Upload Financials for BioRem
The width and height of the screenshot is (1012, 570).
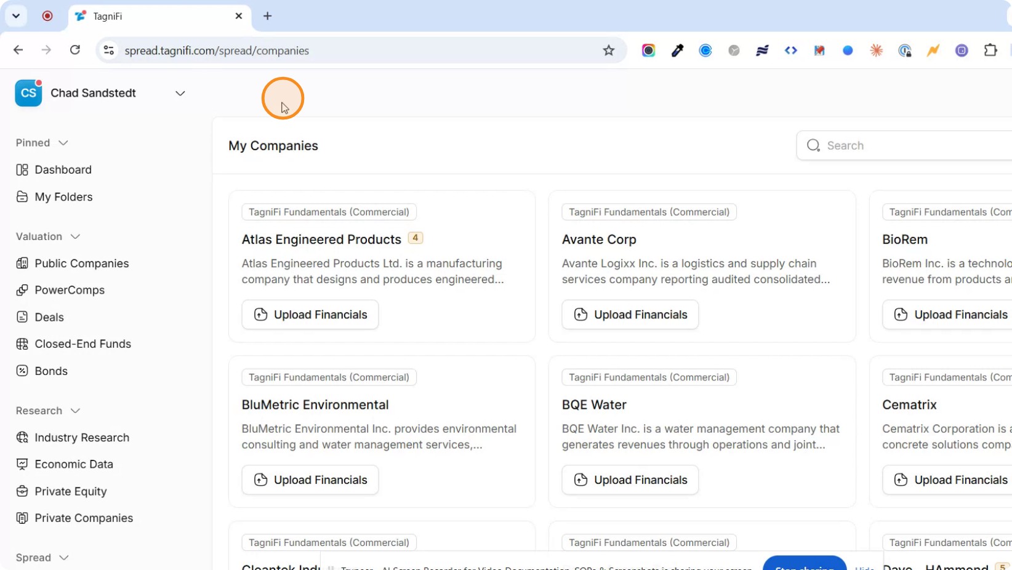(947, 315)
